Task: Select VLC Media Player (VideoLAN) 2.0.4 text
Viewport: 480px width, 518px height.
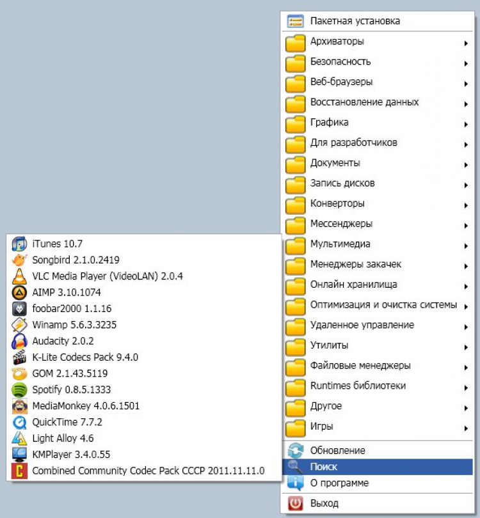Action: pos(108,276)
